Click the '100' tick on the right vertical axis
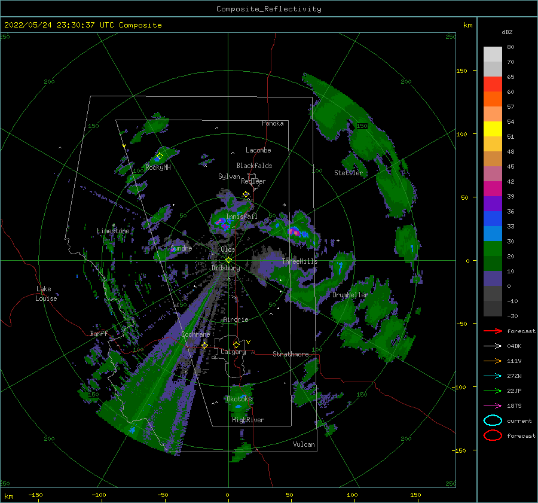The height and width of the screenshot is (503, 538). point(461,134)
